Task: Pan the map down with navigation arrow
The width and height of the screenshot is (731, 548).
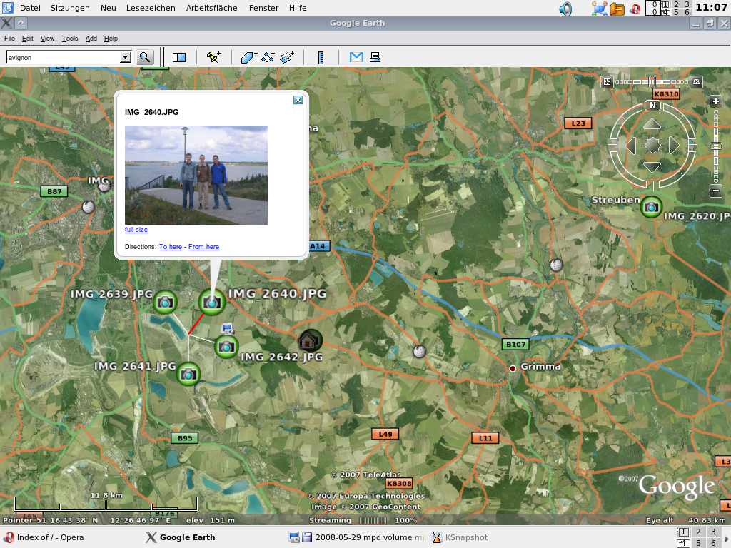Action: pyautogui.click(x=652, y=167)
